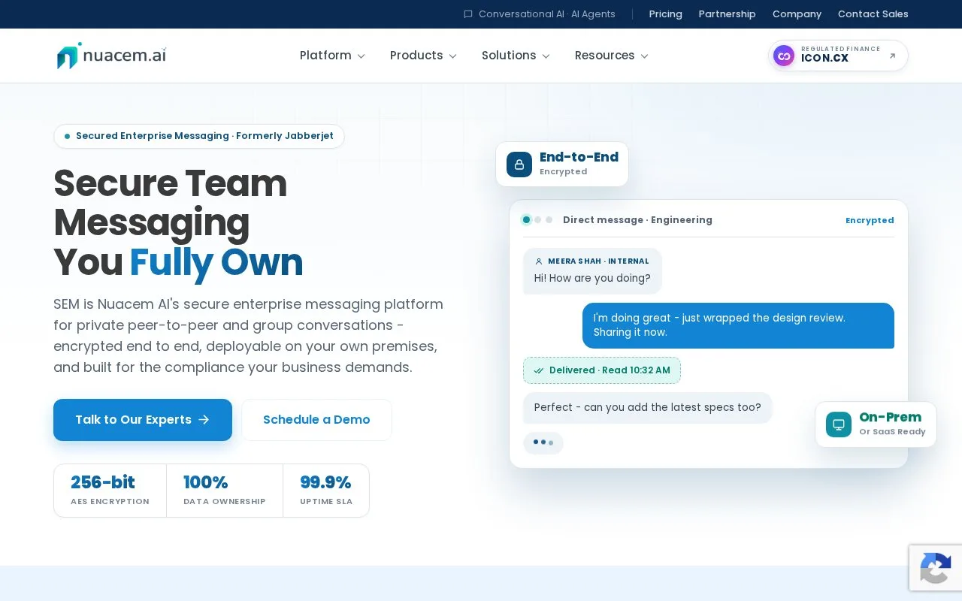The width and height of the screenshot is (962, 601).
Task: Open the Platform navigation item
Action: point(332,56)
